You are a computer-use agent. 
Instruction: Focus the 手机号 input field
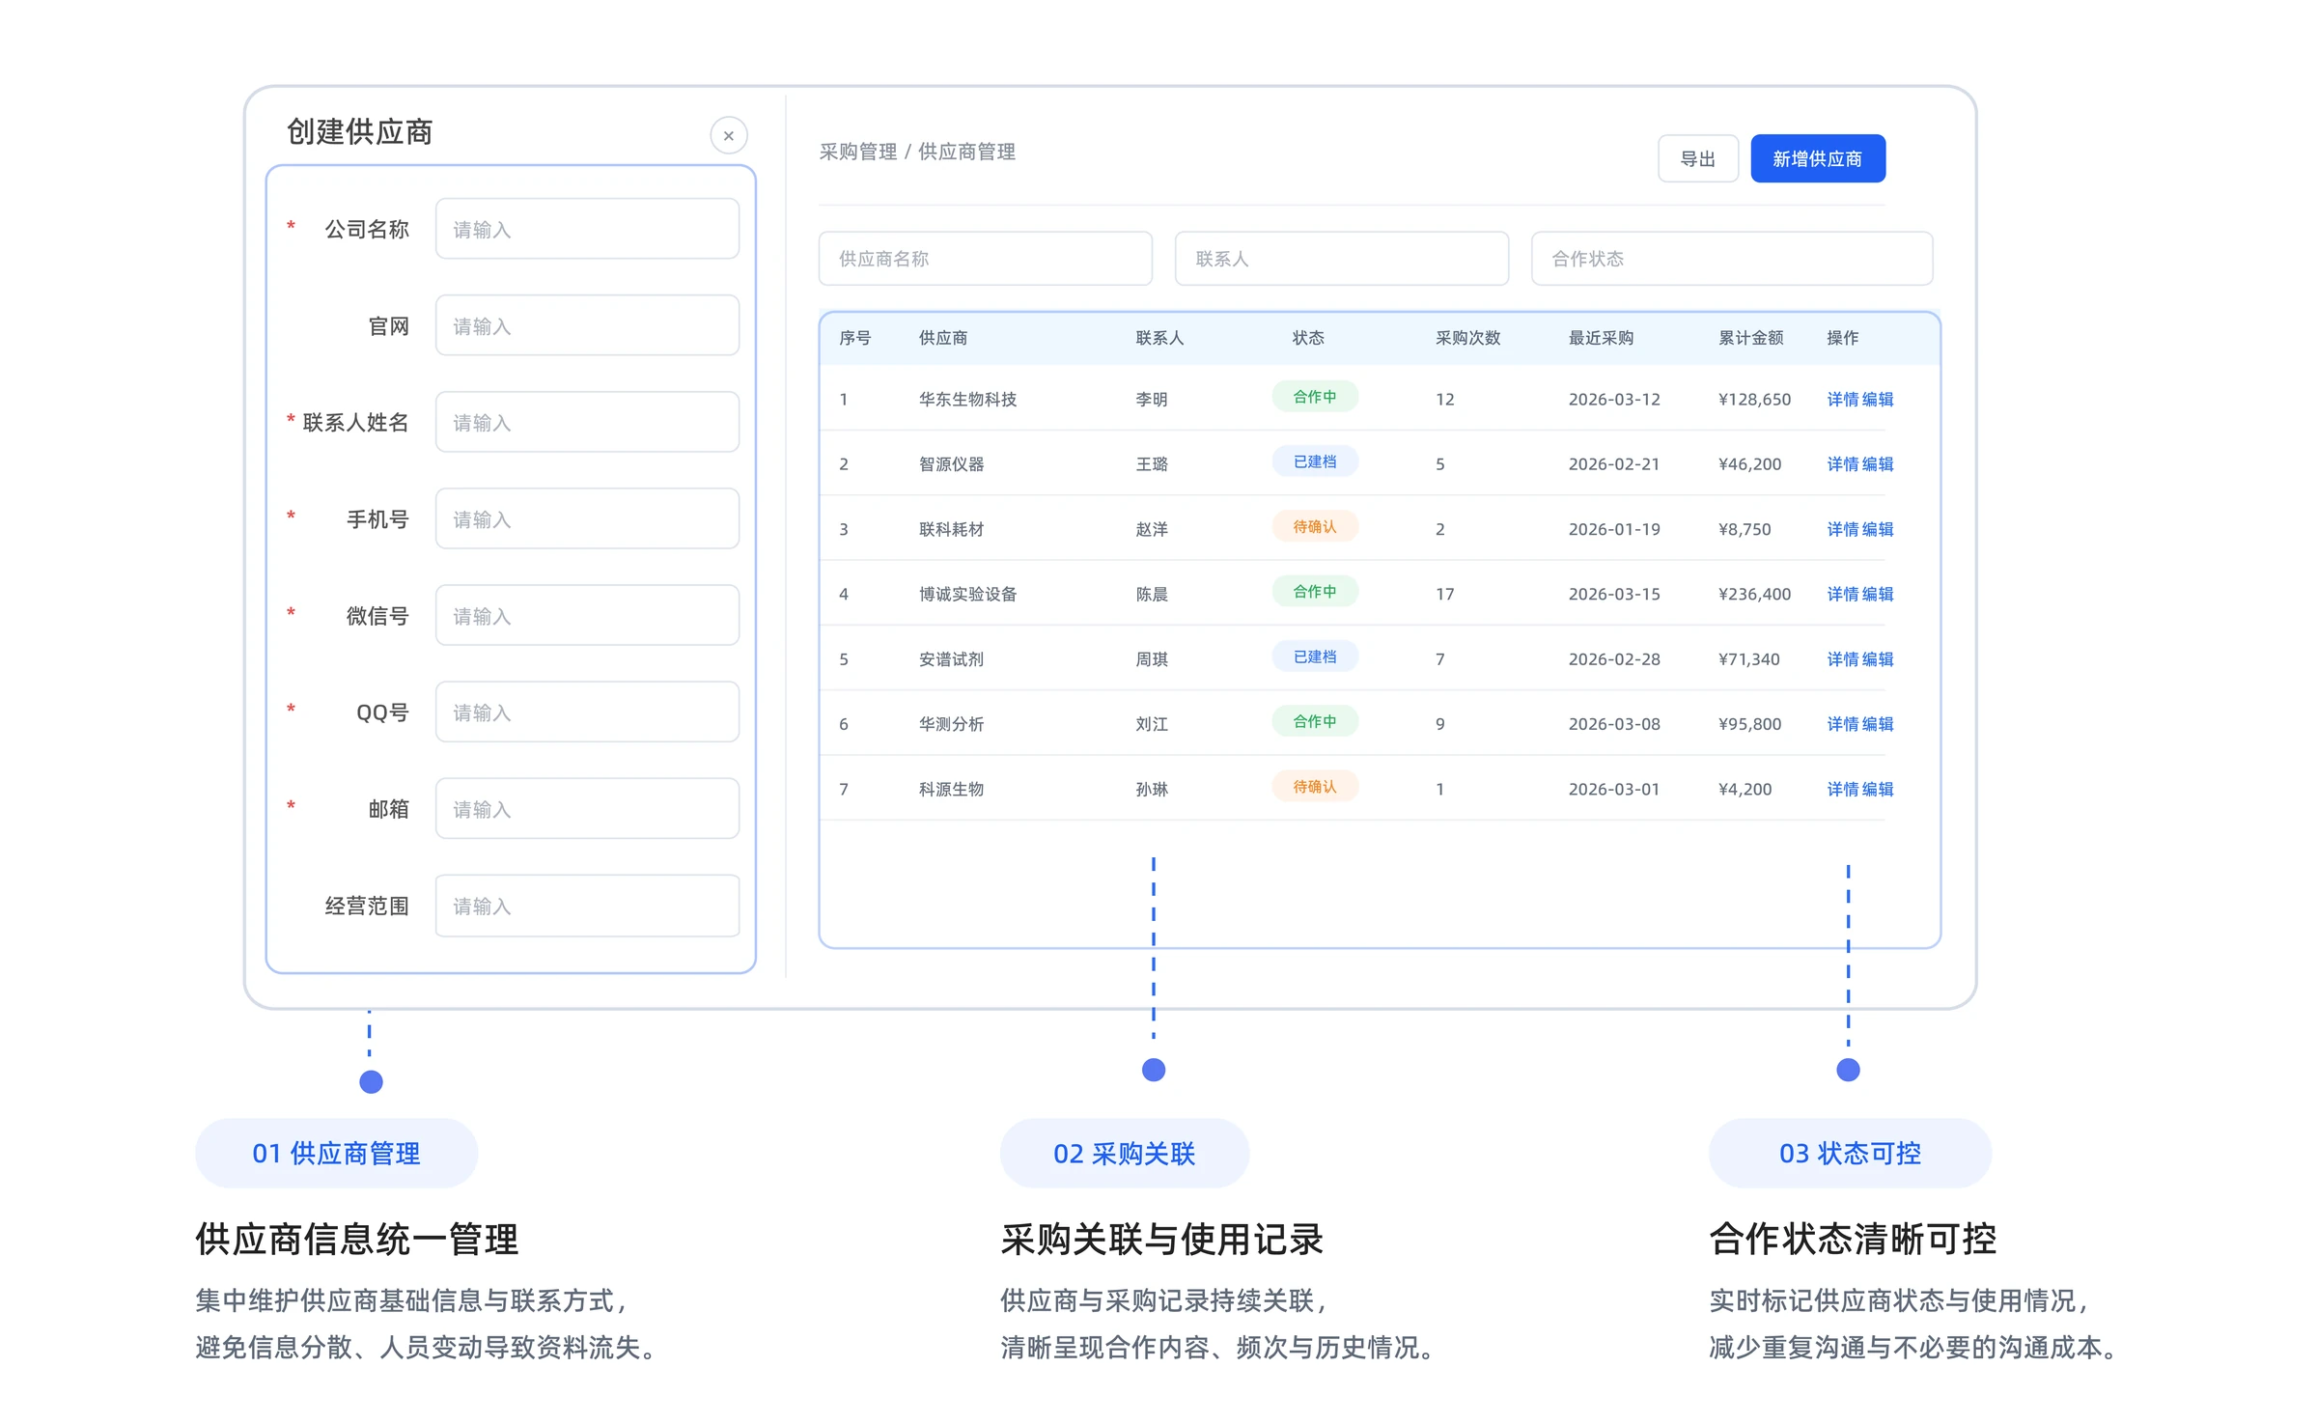click(587, 518)
